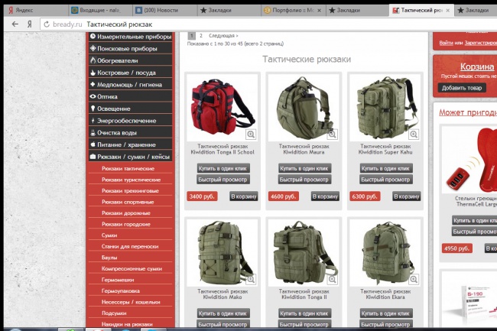Switch to the Яндекс tab

click(x=36, y=11)
